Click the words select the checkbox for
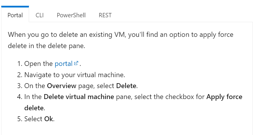 point(169,97)
